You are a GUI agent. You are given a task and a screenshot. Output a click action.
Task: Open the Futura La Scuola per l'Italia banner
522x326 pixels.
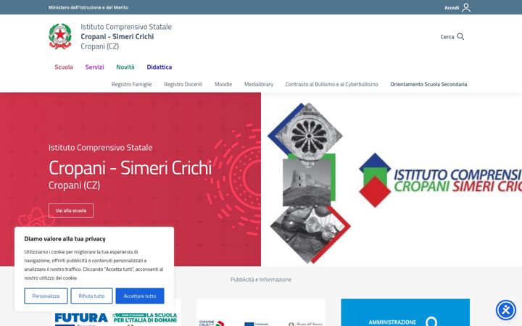[116, 318]
